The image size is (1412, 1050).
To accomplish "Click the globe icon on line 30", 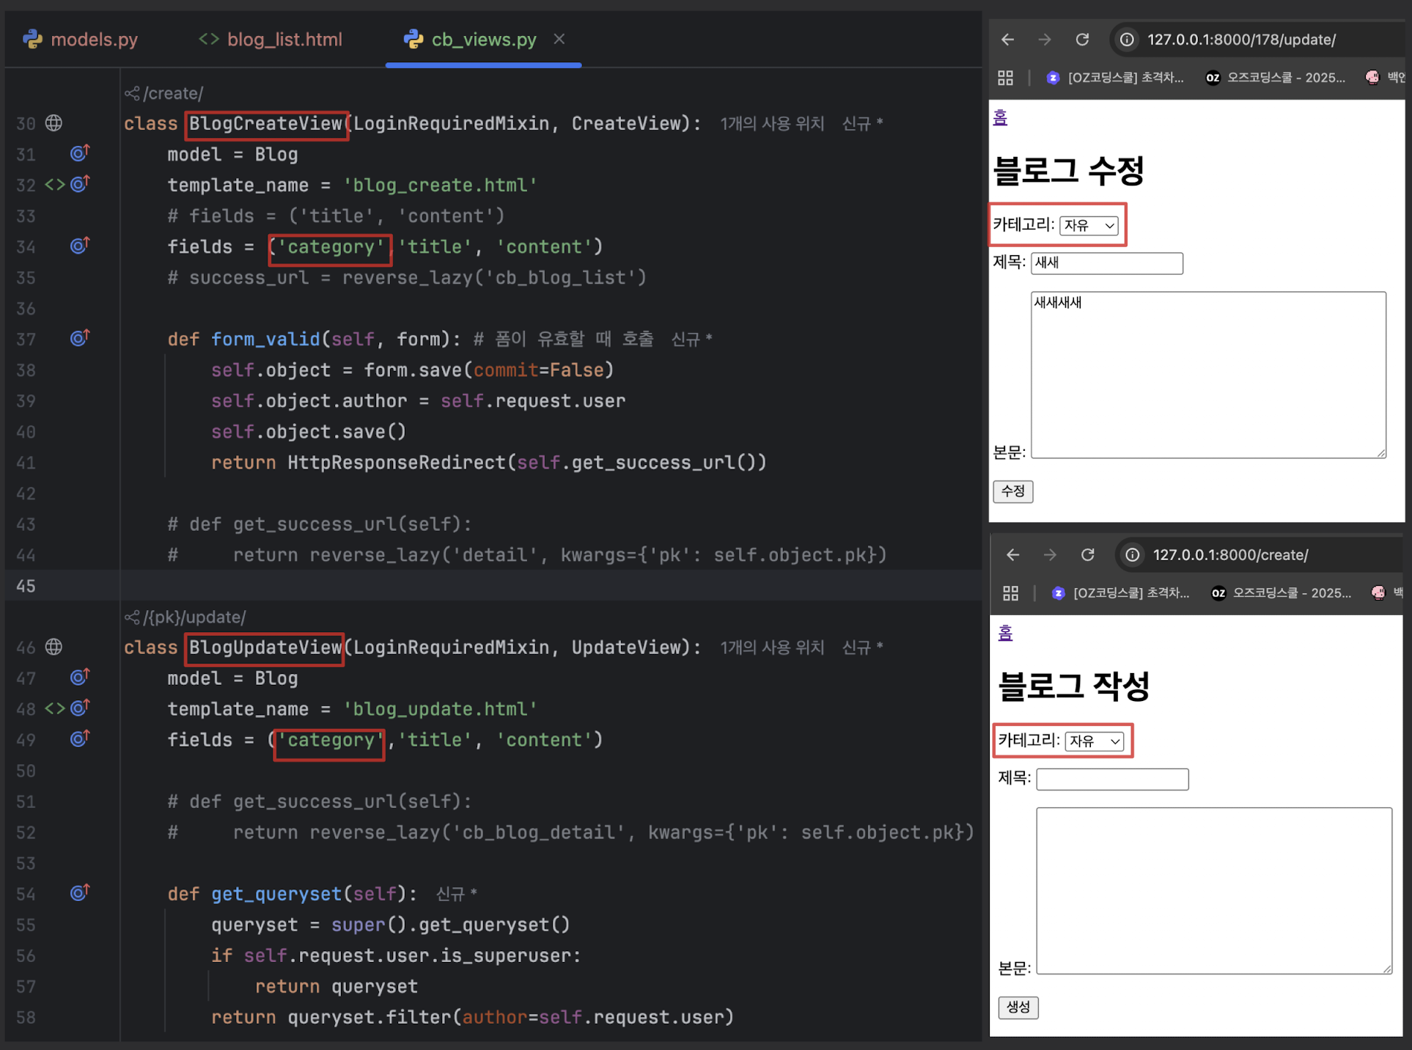I will [54, 123].
